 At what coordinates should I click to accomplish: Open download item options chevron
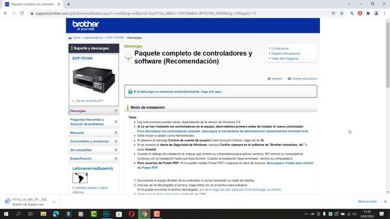(54, 202)
